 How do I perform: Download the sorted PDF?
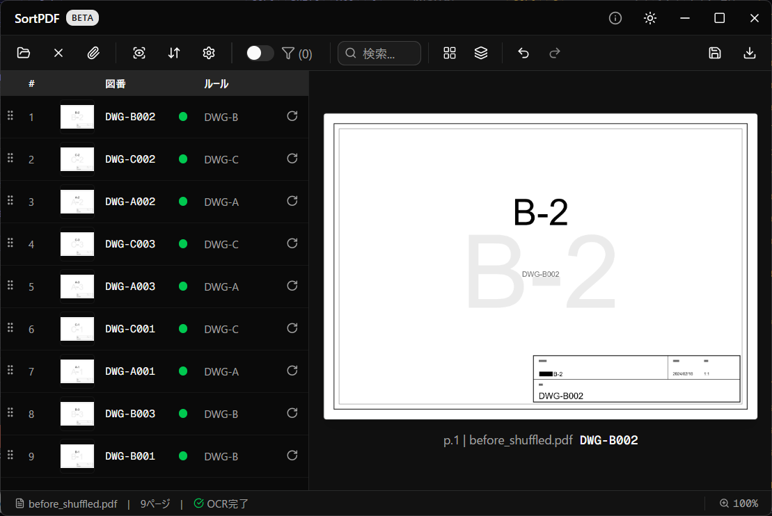(750, 53)
